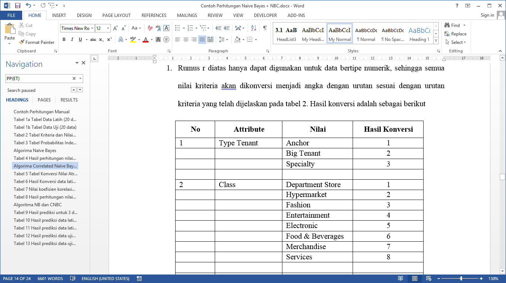Click the Replace button
This screenshot has width=506, height=283.
(x=455, y=34)
